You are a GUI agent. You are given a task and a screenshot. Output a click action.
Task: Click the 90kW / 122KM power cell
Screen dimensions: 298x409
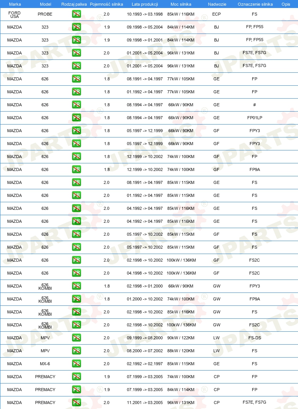(181, 338)
